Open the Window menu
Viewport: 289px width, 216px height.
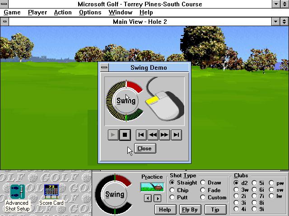pos(121,13)
